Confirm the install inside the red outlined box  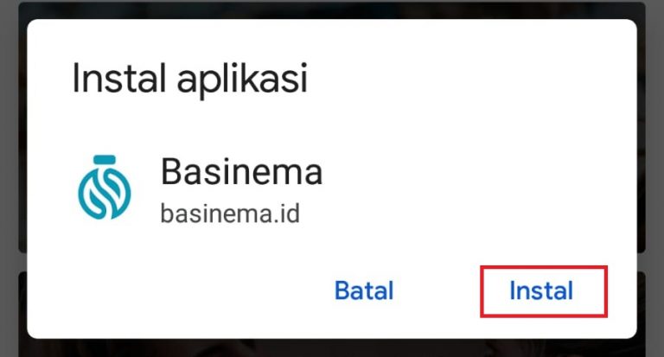[543, 291]
